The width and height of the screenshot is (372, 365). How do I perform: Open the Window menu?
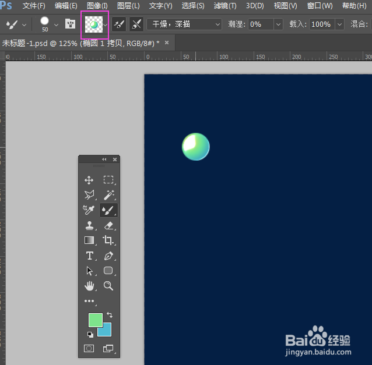[x=320, y=6]
